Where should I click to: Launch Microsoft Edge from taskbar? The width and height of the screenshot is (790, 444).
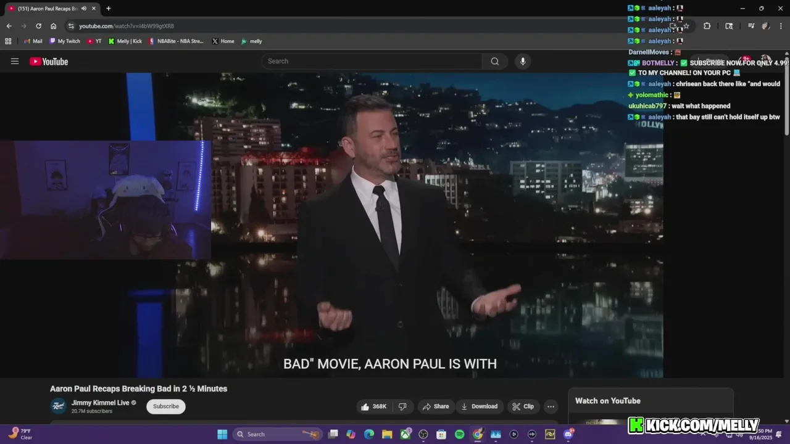tap(369, 434)
